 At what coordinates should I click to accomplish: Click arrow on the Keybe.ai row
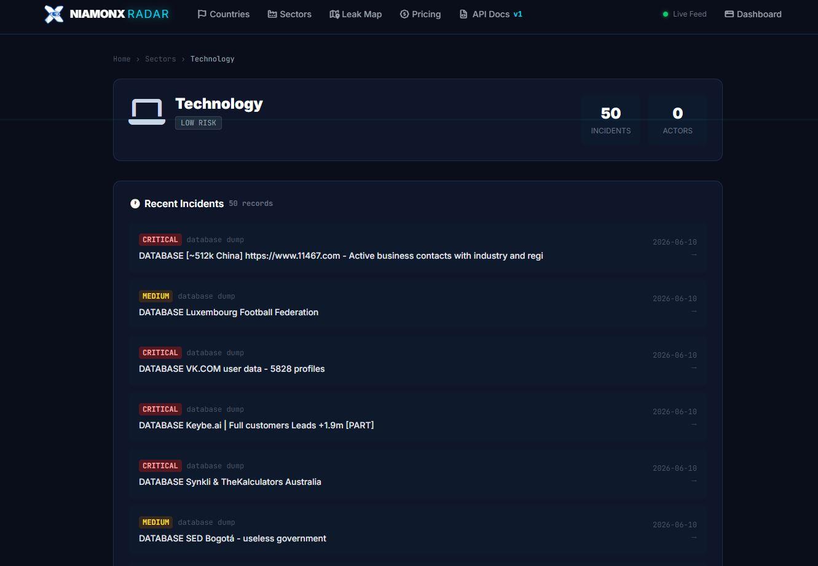pos(694,424)
